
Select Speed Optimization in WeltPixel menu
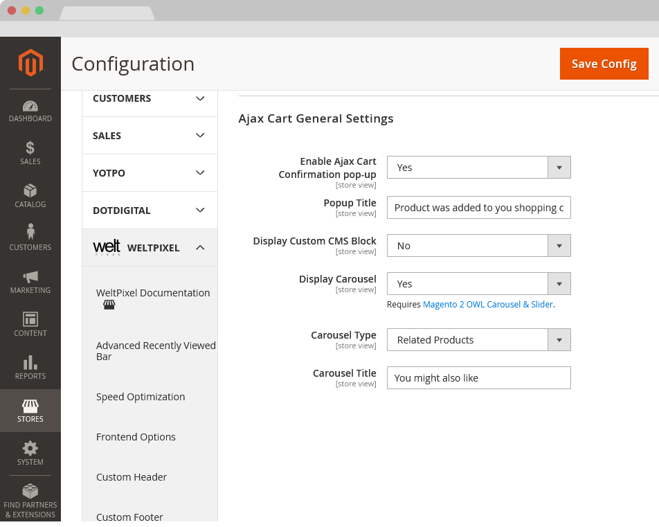(141, 397)
